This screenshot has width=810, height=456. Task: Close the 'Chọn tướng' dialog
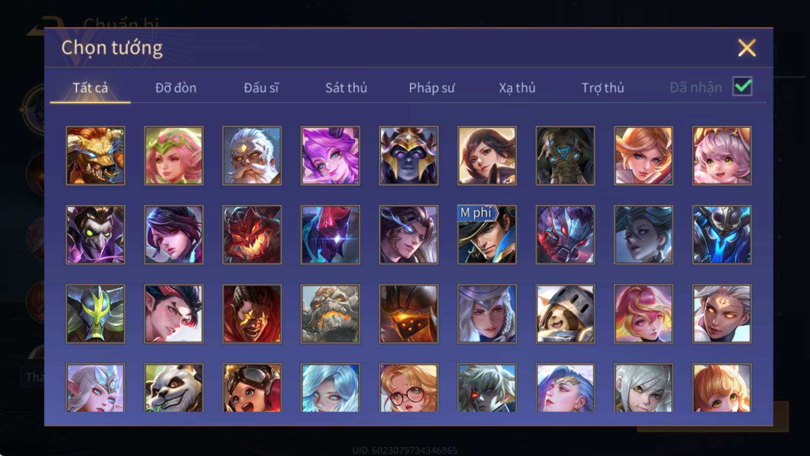point(746,48)
